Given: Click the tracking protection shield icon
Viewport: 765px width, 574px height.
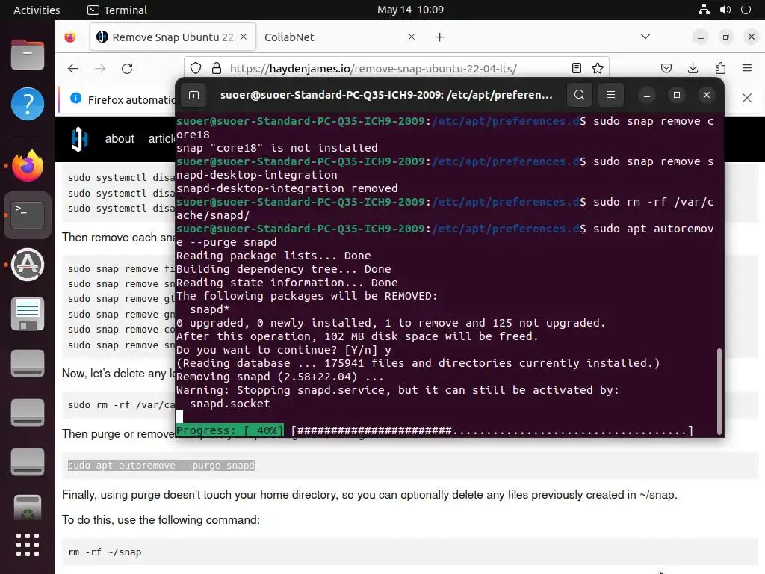Looking at the screenshot, I should [x=196, y=68].
